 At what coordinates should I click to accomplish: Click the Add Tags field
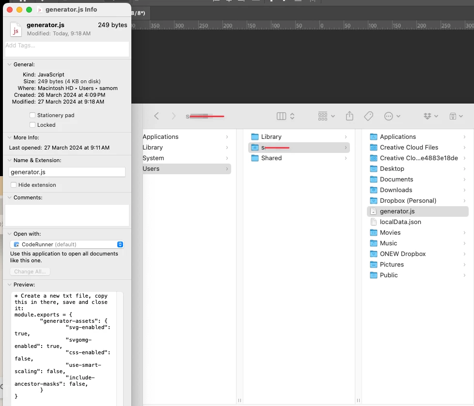point(67,49)
